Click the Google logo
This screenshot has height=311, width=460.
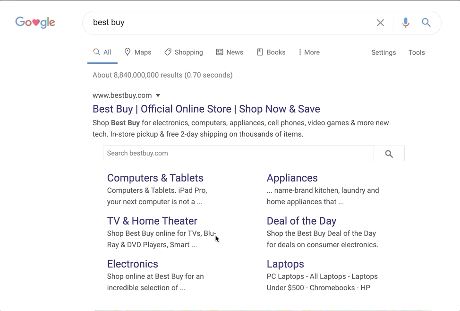tap(35, 22)
